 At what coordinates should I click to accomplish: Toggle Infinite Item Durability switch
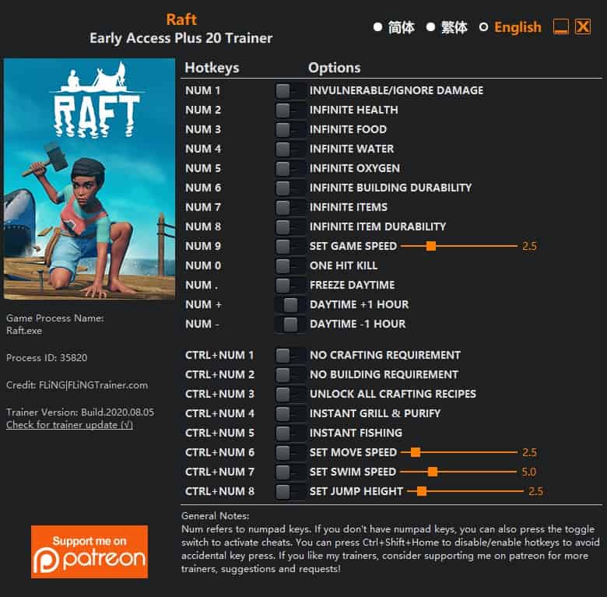[290, 227]
